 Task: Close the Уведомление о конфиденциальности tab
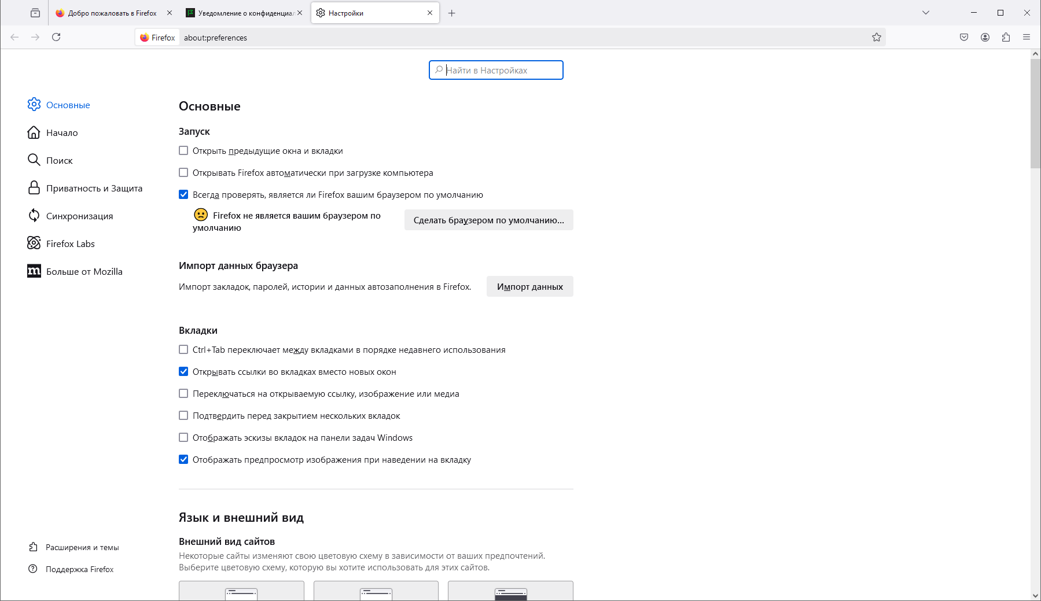(x=300, y=13)
